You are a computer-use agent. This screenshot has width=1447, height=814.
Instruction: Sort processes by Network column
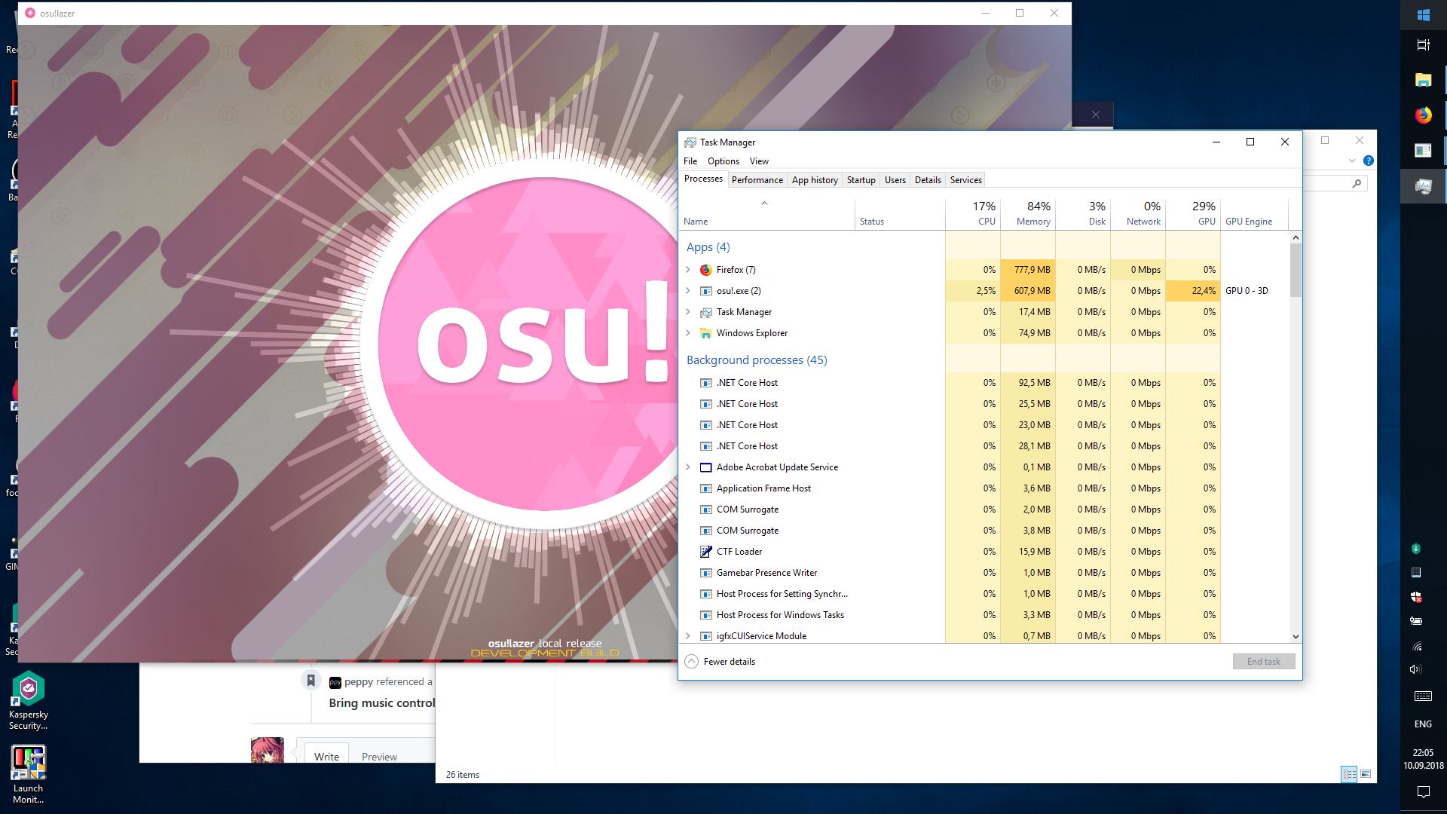[x=1138, y=213]
